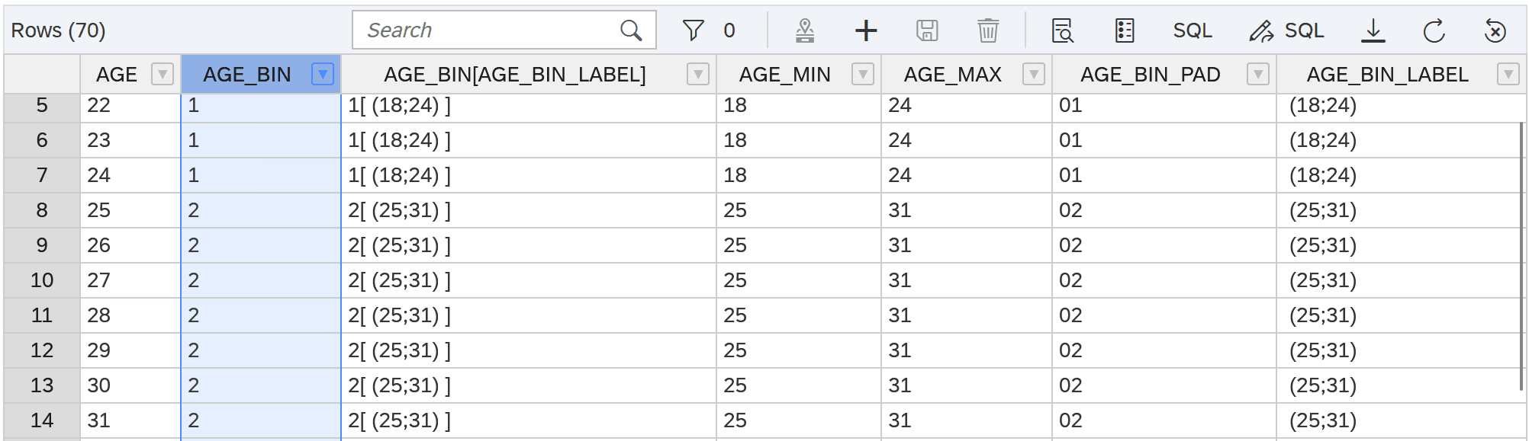Screen dimensions: 1529x441
Task: Click AGE_BIN_PAD cell 02 in row 10
Action: pyautogui.click(x=1164, y=280)
